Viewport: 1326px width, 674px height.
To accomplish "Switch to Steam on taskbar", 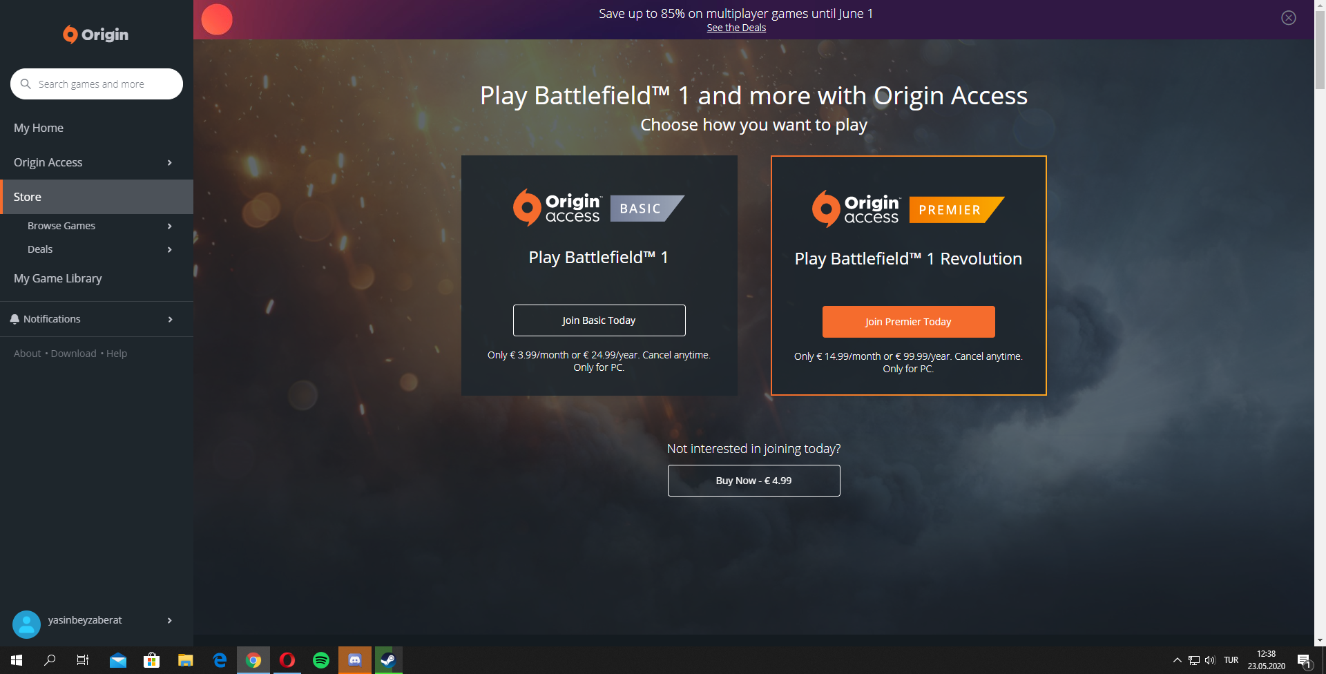I will (389, 660).
